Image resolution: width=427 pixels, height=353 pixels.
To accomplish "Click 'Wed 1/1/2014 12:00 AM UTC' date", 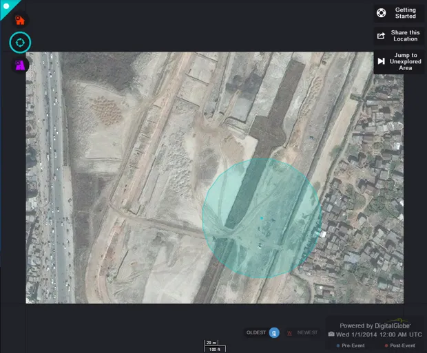I will 379,334.
